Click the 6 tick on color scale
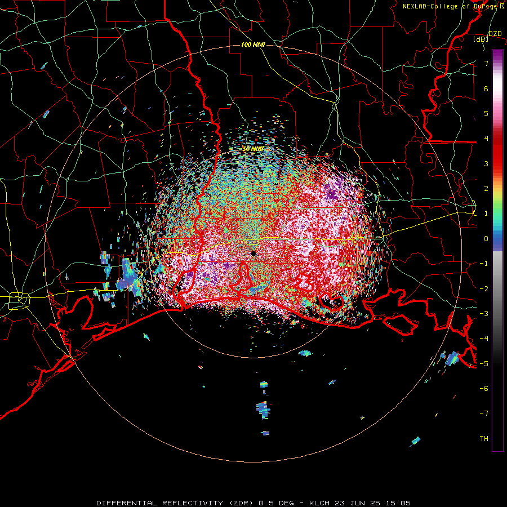 [x=486, y=88]
